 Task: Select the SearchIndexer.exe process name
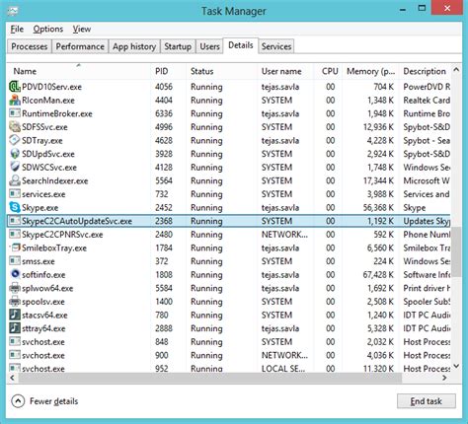pyautogui.click(x=54, y=180)
